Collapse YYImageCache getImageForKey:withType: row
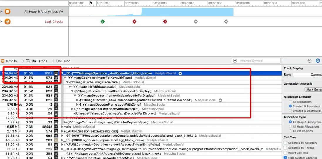This screenshot has height=159, width=322. coord(65,78)
